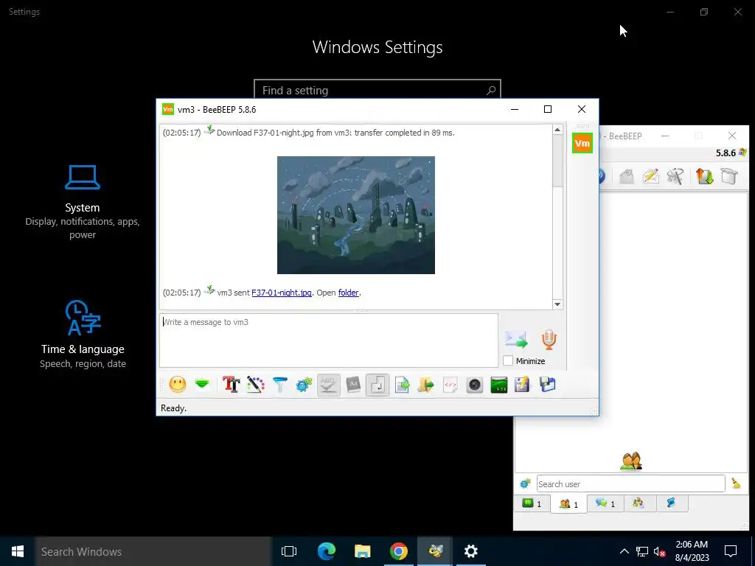Click the chat scrollbar up arrow

tap(557, 130)
